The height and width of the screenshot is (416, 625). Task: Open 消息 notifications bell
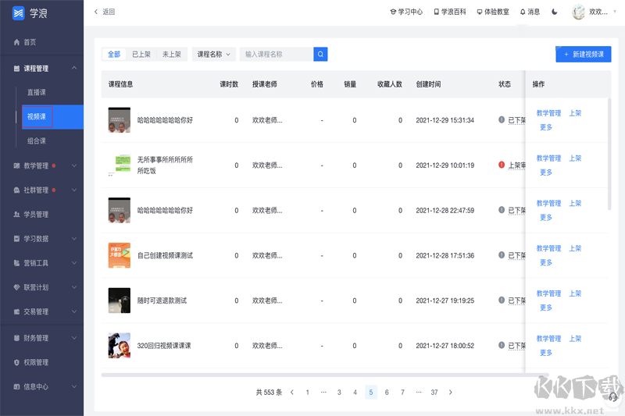point(530,12)
